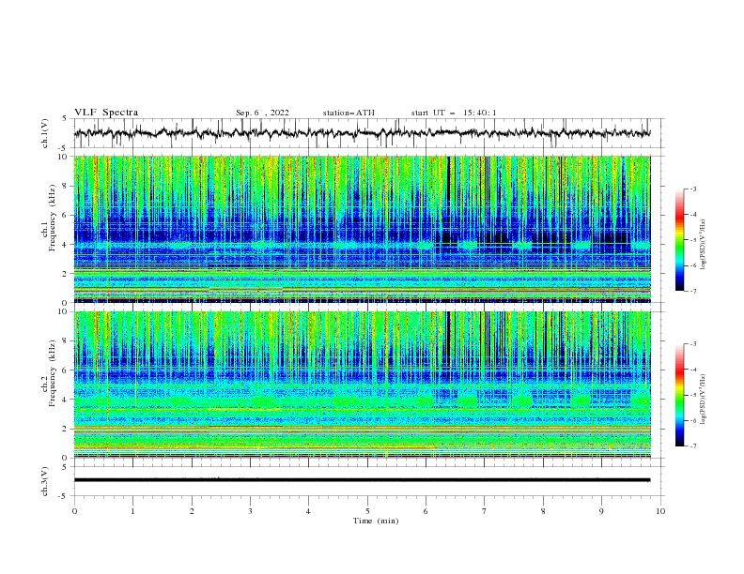Click the '8' tick on ch.2 frequency axis
The width and height of the screenshot is (744, 574).
click(x=66, y=341)
